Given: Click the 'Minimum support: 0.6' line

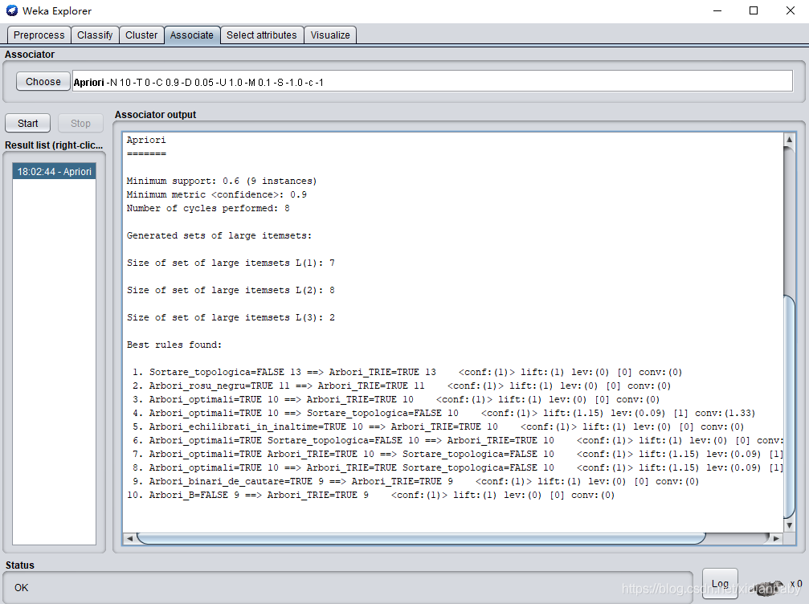Looking at the screenshot, I should point(222,181).
